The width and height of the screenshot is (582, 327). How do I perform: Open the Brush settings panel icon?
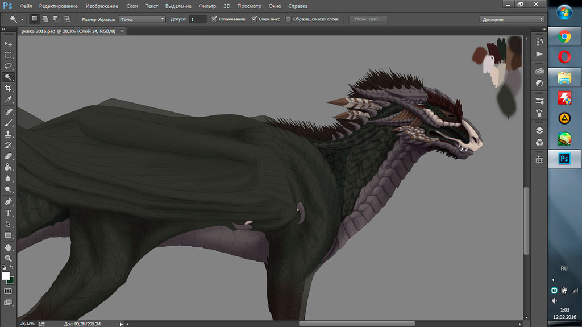point(539,101)
